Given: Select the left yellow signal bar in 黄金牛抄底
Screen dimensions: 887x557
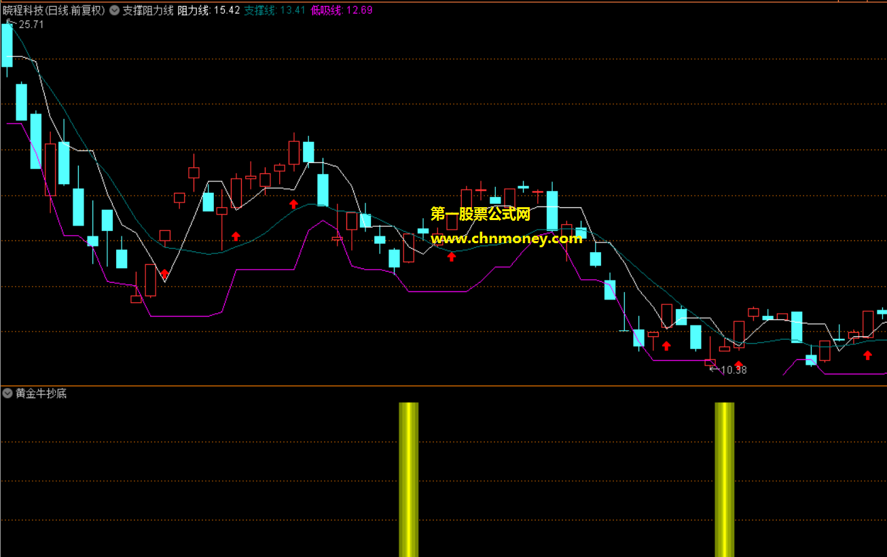Looking at the screenshot, I should (x=408, y=480).
